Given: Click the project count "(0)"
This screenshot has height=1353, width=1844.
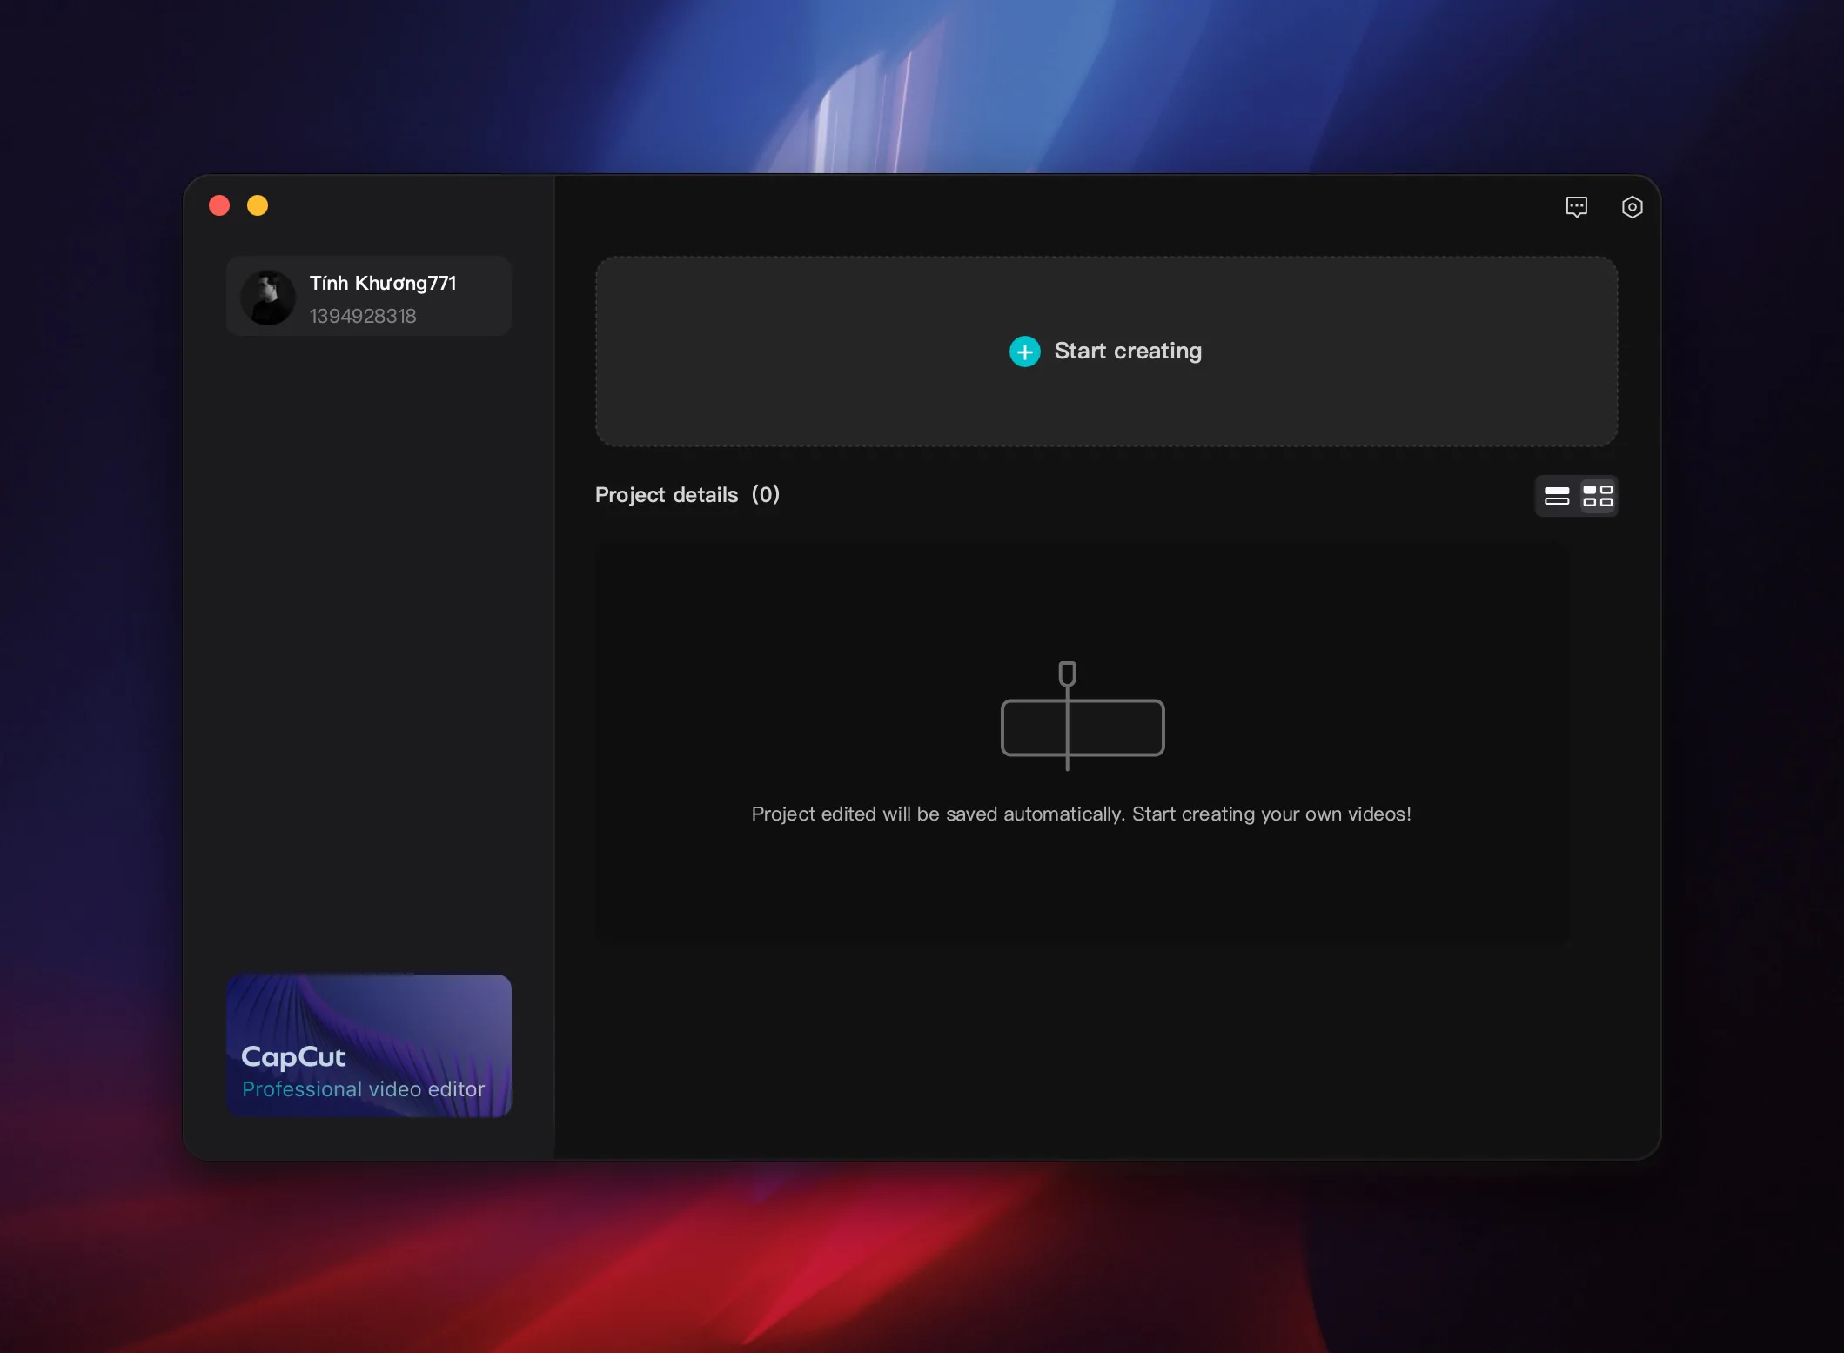Looking at the screenshot, I should [x=766, y=495].
